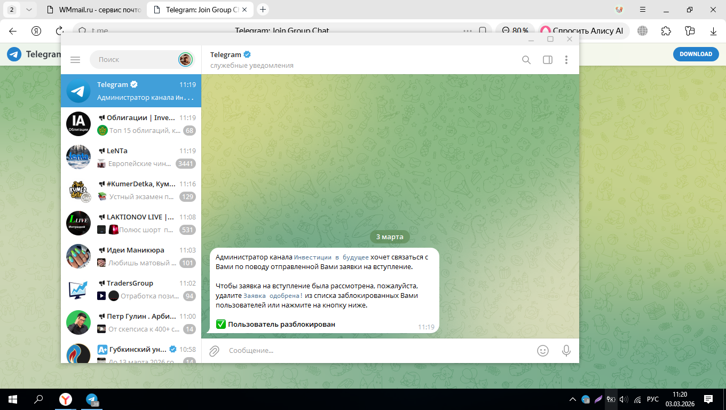Open the three-dot chat options menu
The height and width of the screenshot is (410, 726).
point(566,60)
